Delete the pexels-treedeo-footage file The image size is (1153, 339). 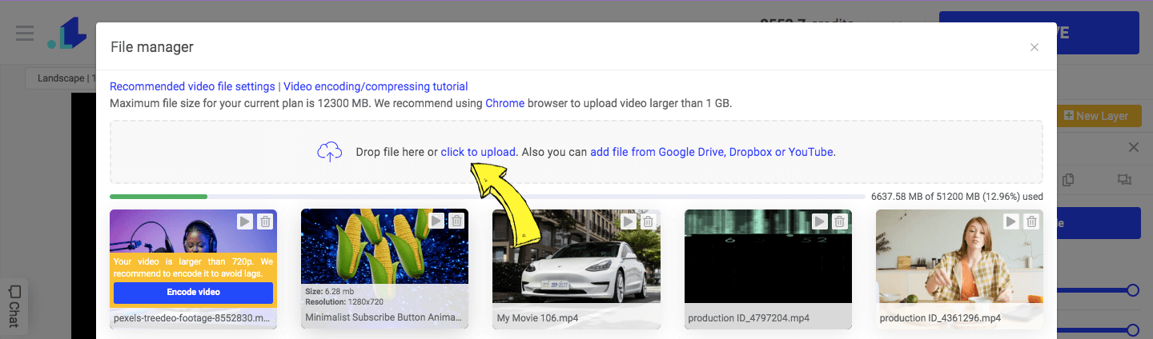click(x=265, y=221)
